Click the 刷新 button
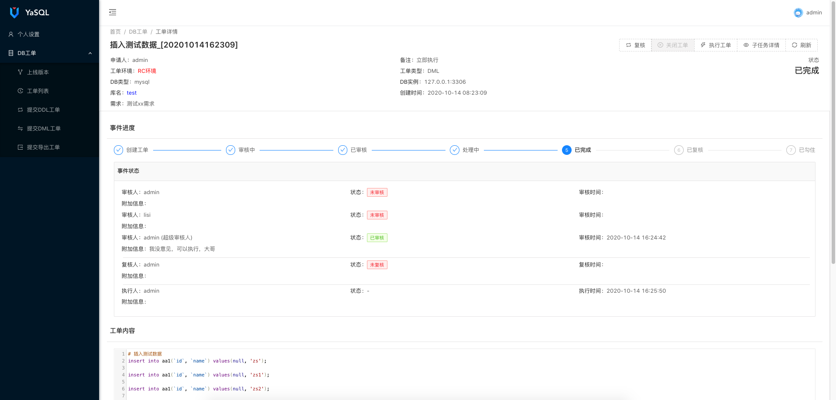This screenshot has height=400, width=836. [x=802, y=45]
